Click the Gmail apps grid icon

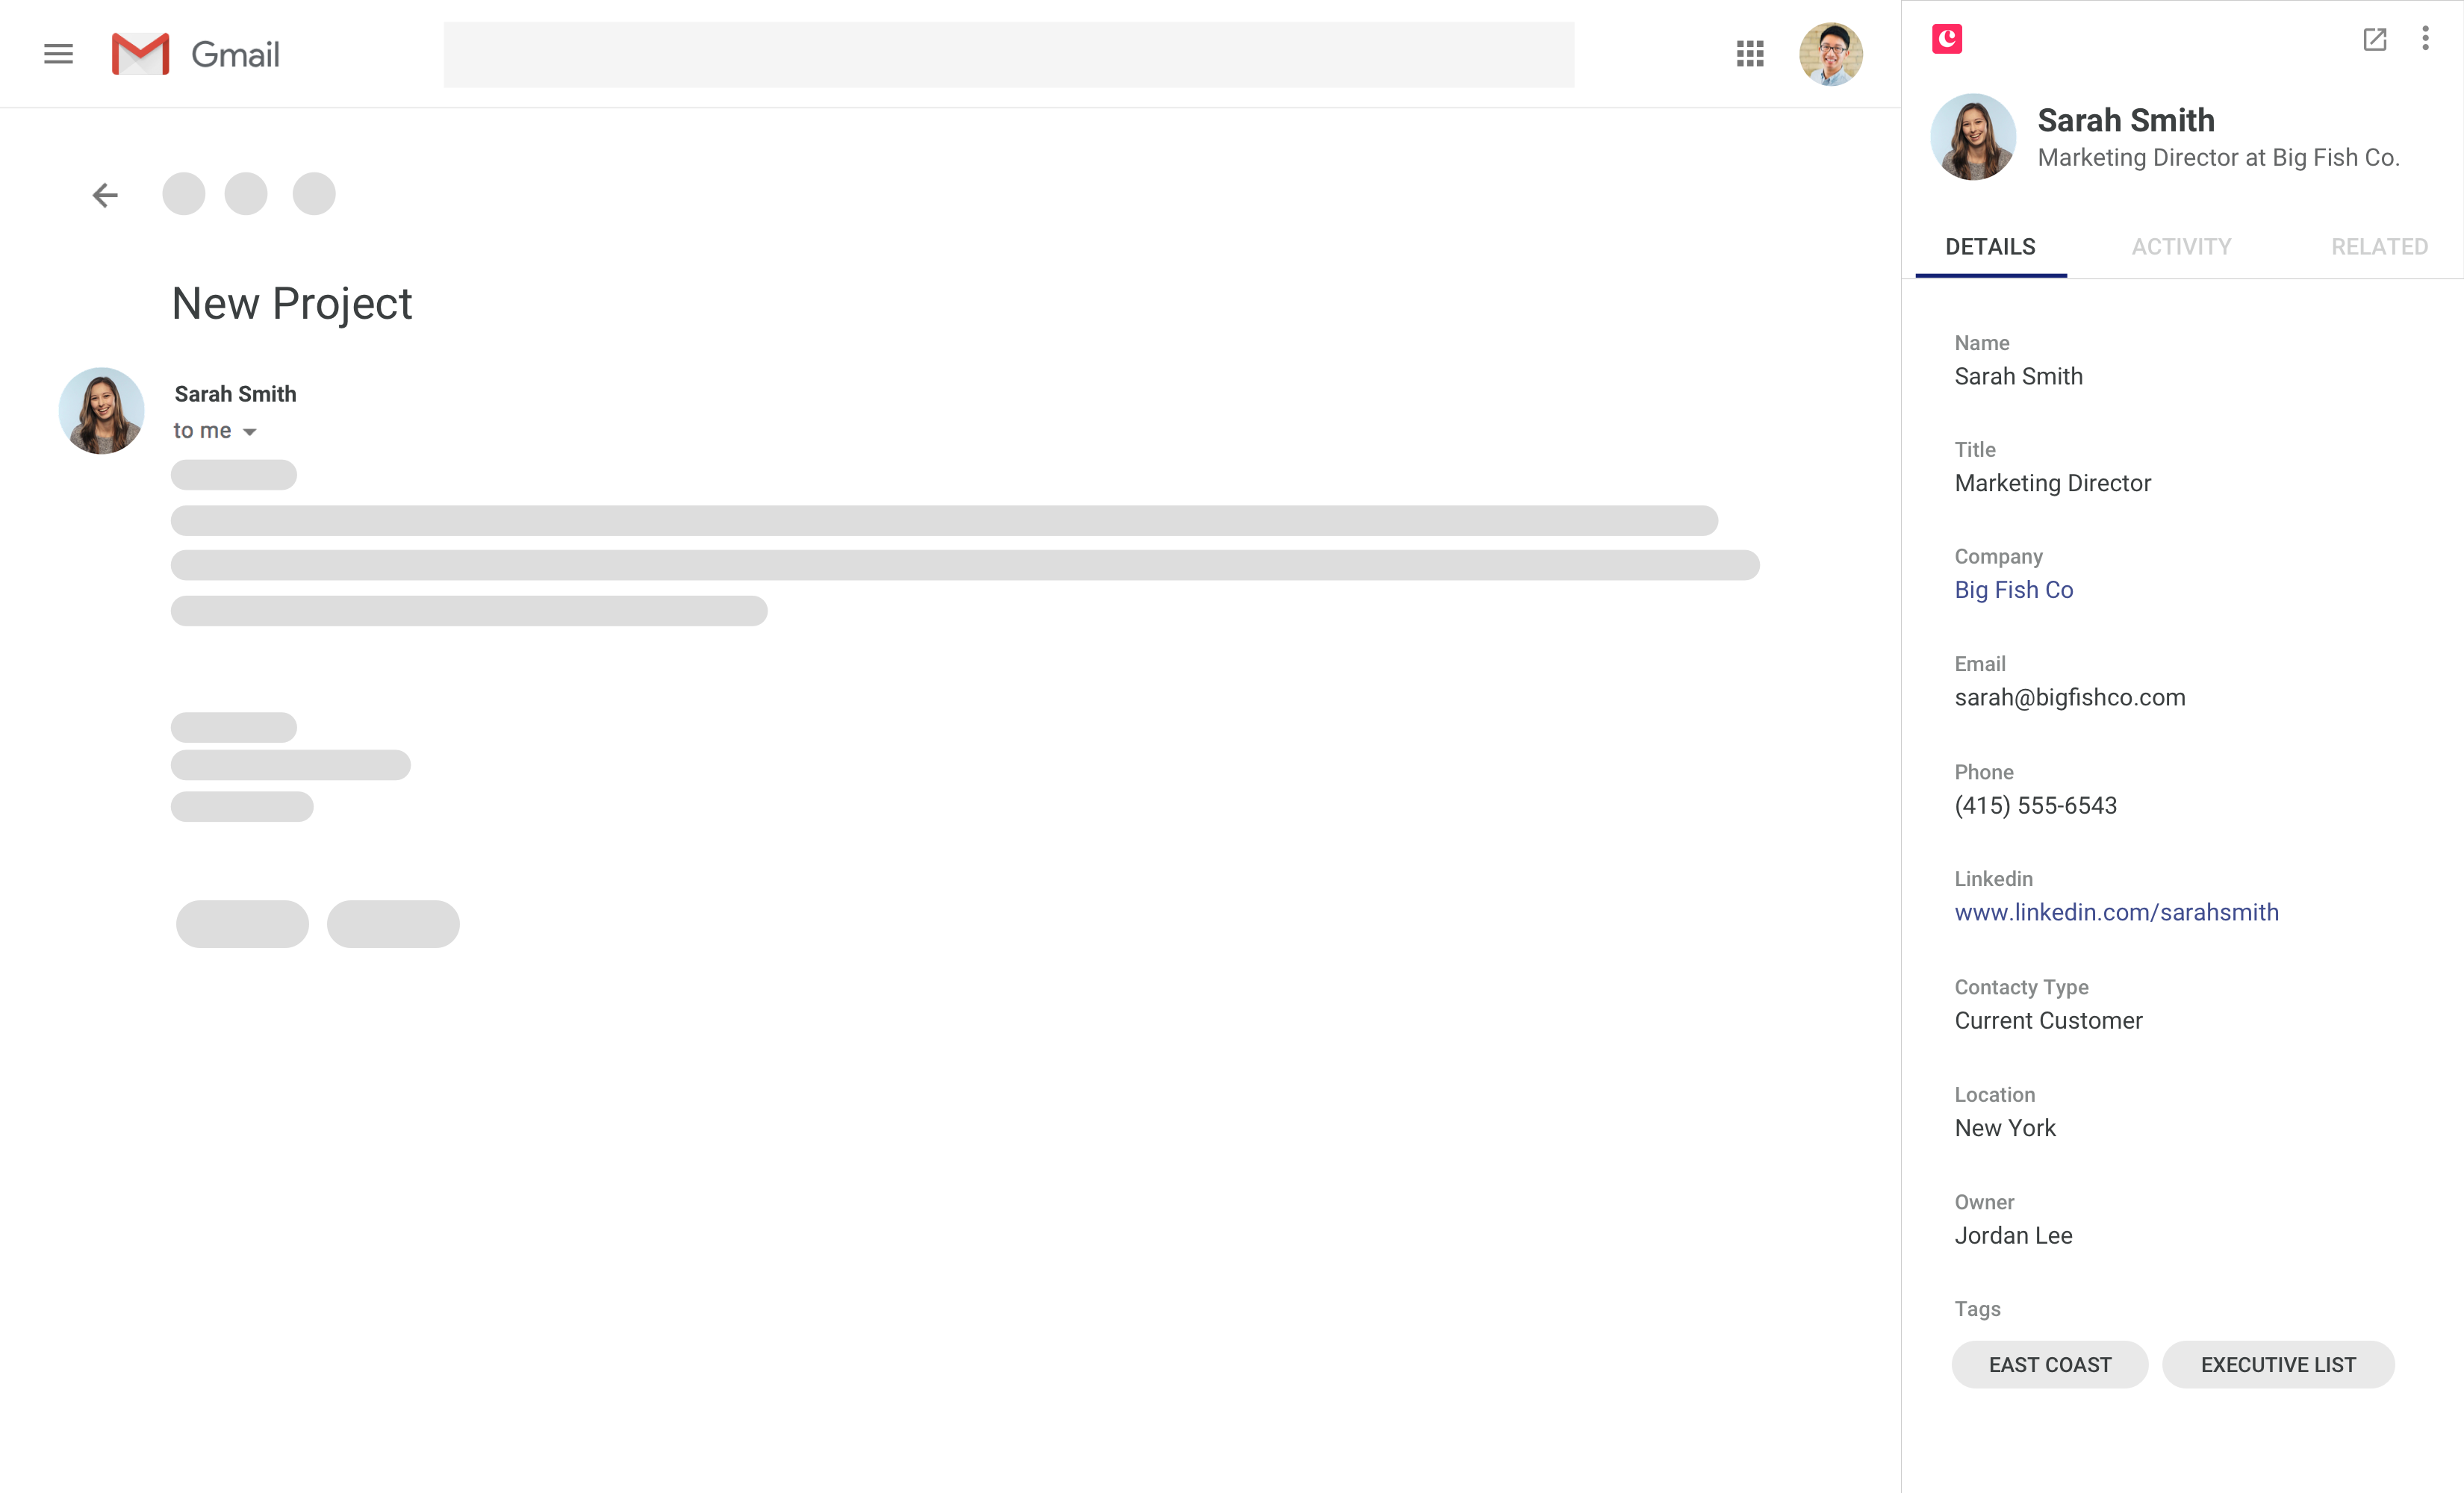(x=1749, y=53)
